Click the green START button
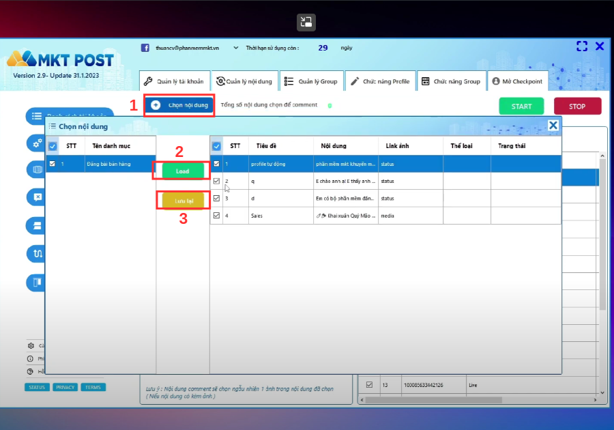Viewport: 614px width, 430px height. pos(521,106)
